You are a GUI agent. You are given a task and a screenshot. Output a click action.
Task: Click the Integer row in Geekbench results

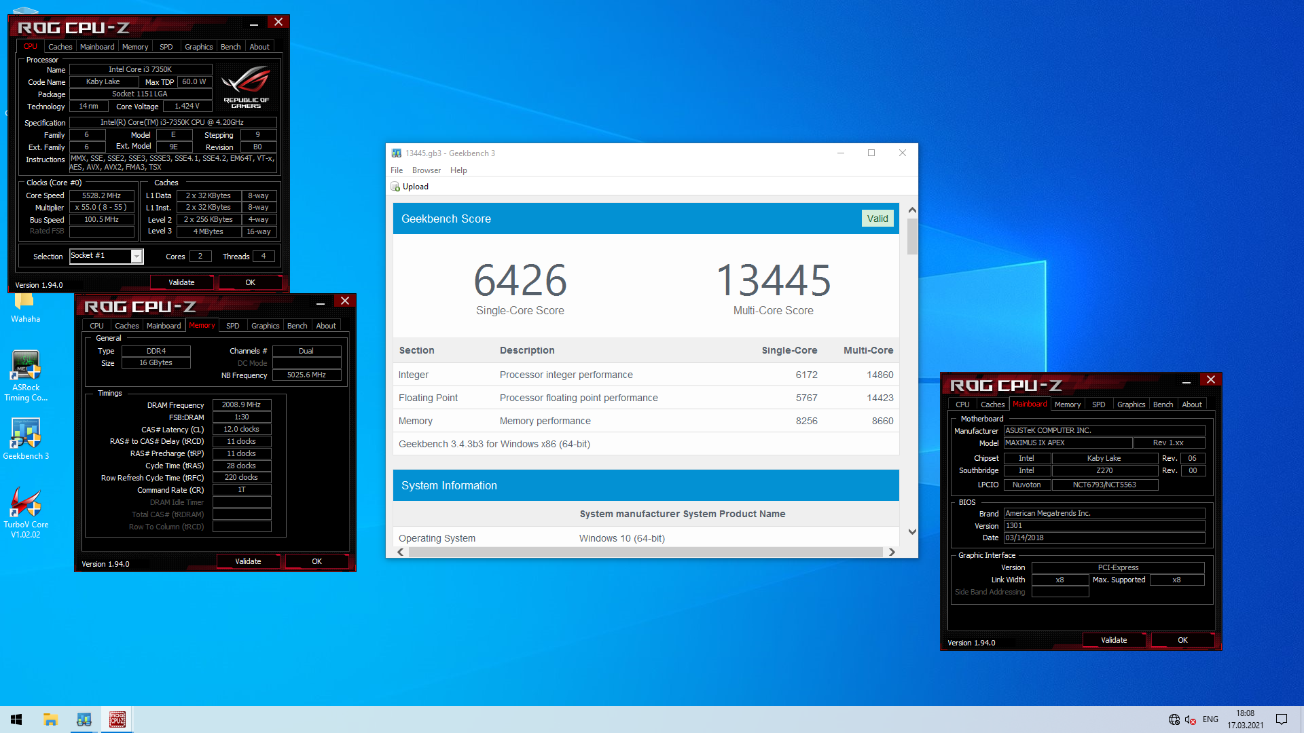tap(646, 375)
